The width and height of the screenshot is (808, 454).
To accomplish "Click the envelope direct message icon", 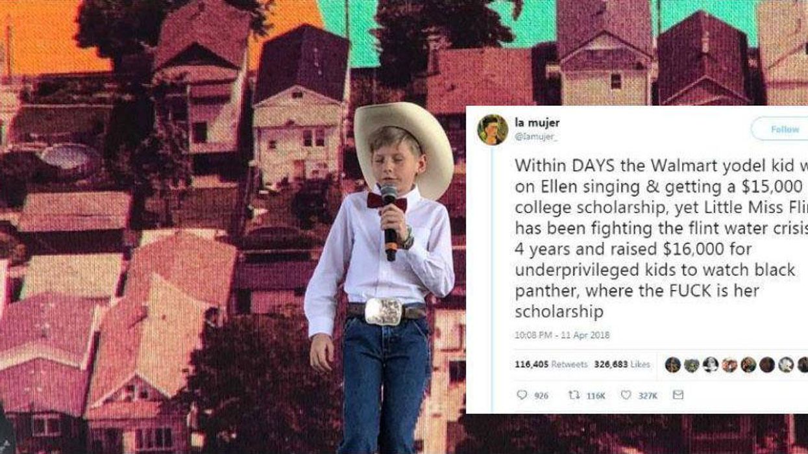I will (x=678, y=395).
